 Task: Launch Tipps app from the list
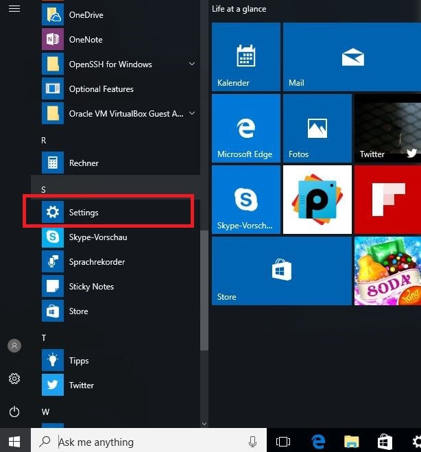(115, 361)
